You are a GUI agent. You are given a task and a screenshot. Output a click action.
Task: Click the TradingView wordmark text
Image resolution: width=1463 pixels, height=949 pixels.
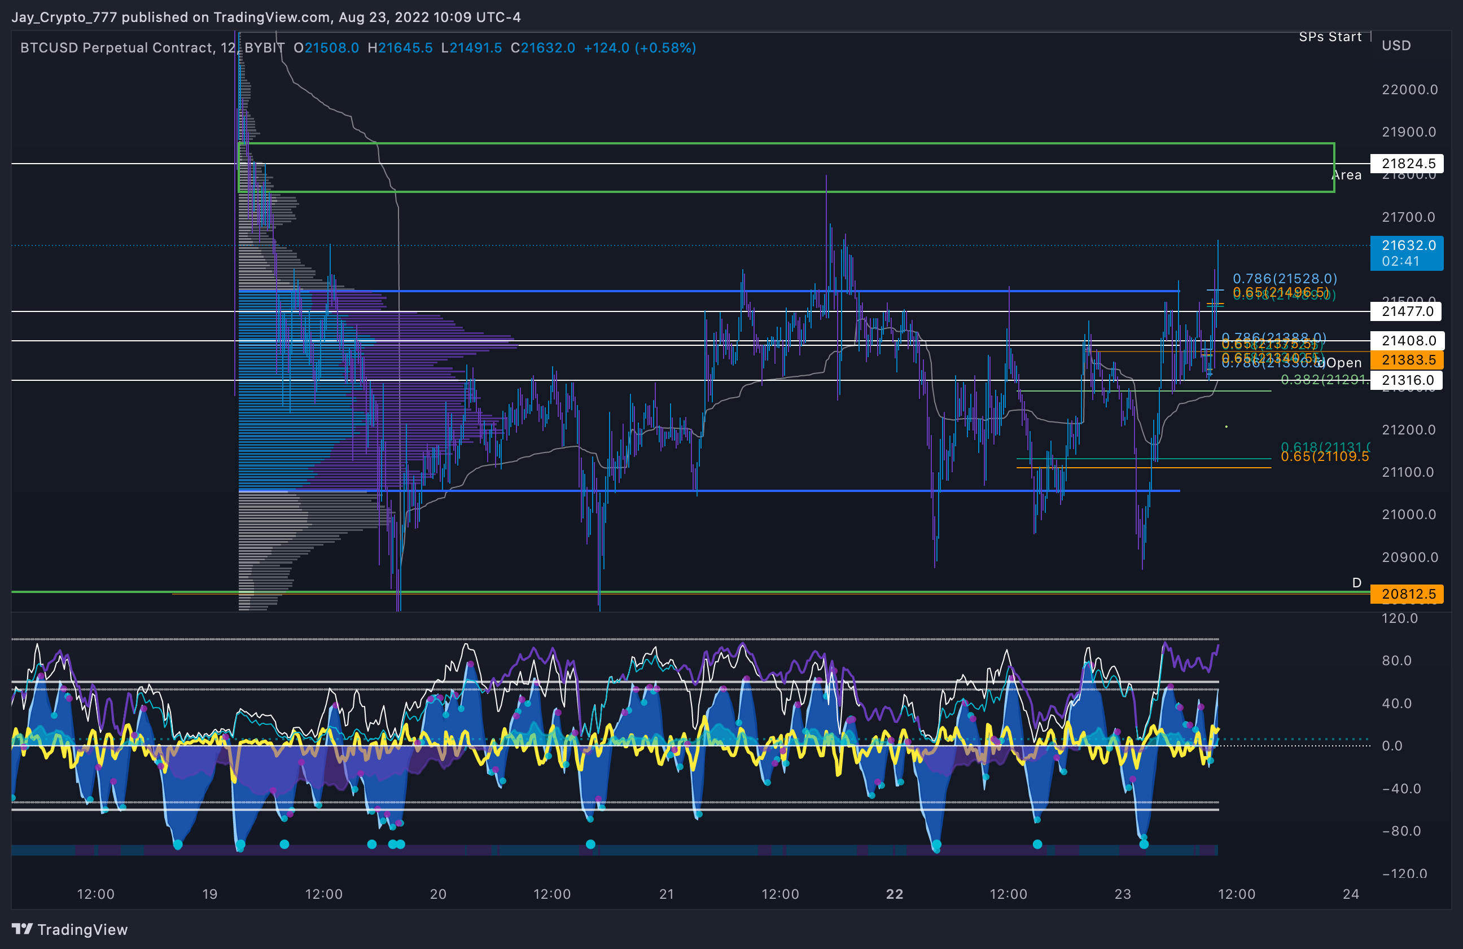82,929
